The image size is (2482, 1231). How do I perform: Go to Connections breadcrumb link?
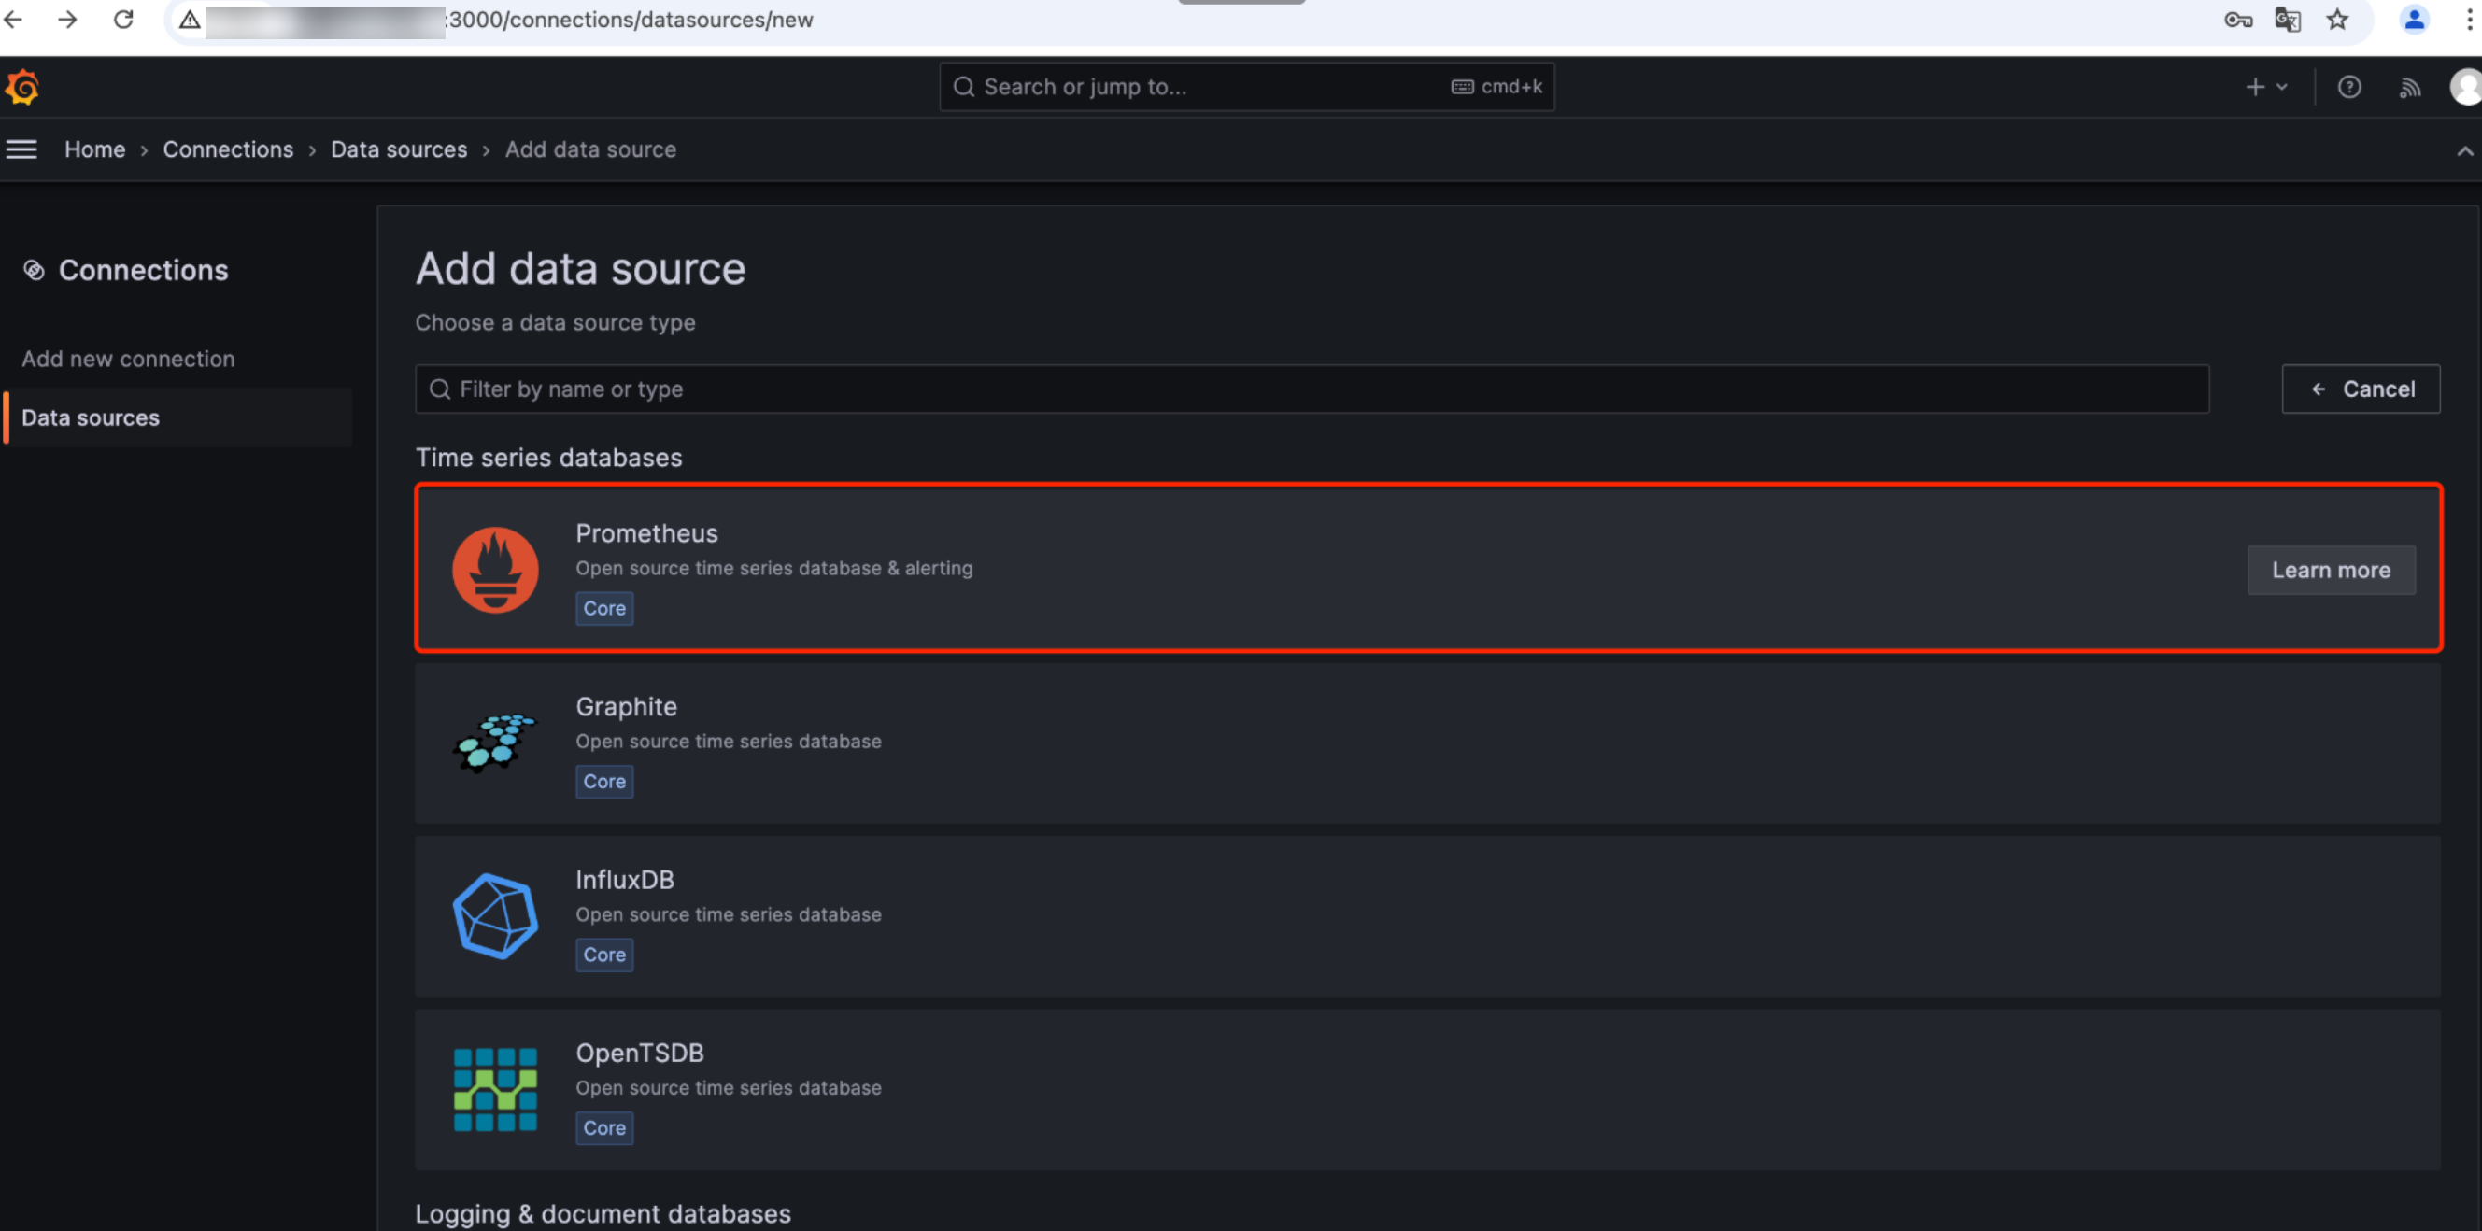point(227,149)
